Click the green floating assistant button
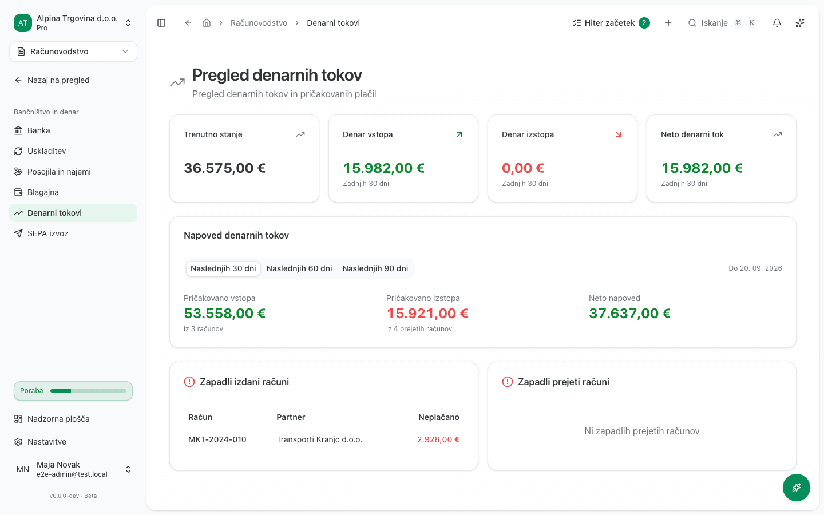 (797, 488)
